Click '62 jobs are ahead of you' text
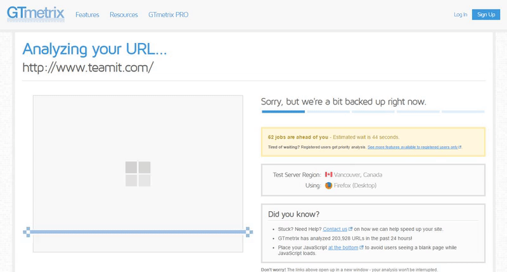 (298, 137)
